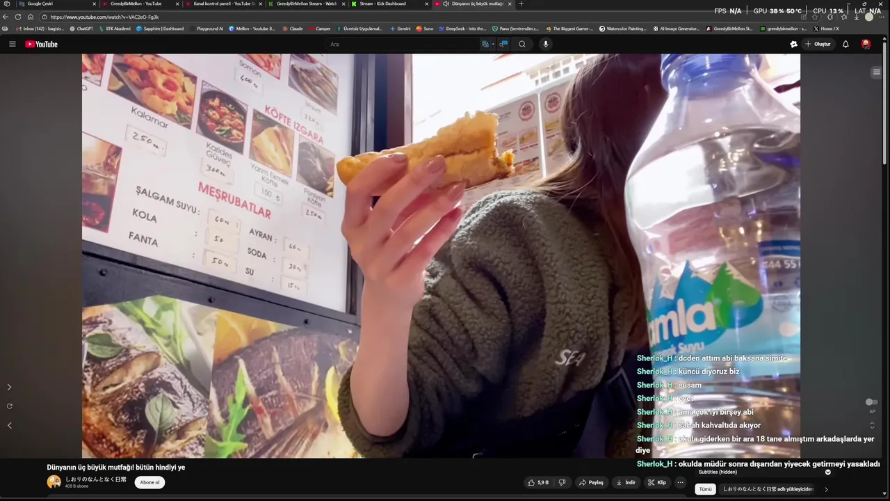Click left overlay refresh icon
This screenshot has width=890, height=501.
(9, 406)
